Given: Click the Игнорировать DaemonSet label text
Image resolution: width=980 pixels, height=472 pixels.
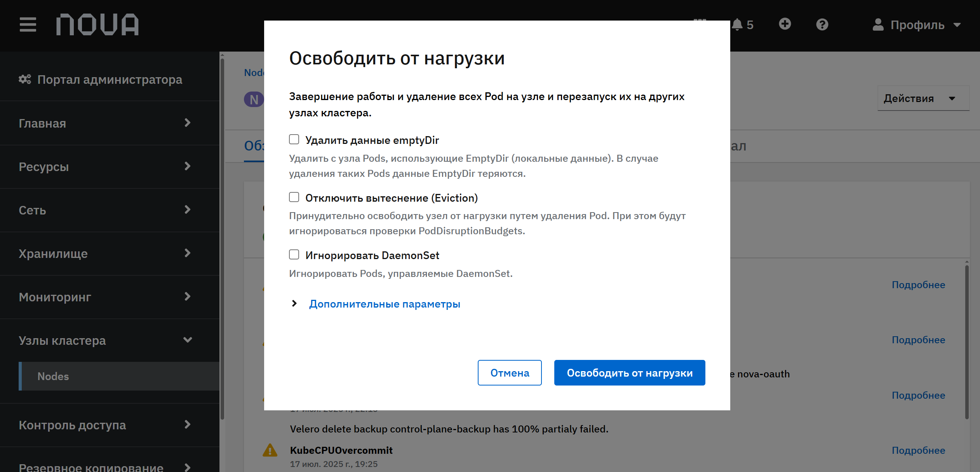Looking at the screenshot, I should point(372,255).
